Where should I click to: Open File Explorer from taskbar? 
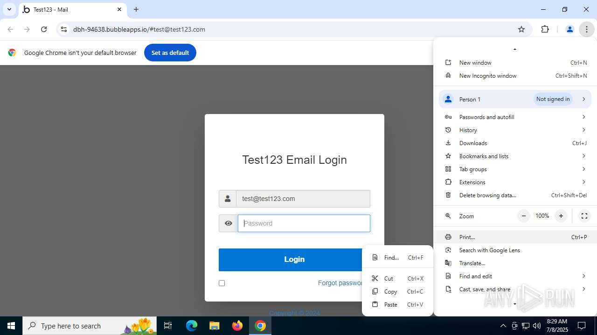[214, 326]
